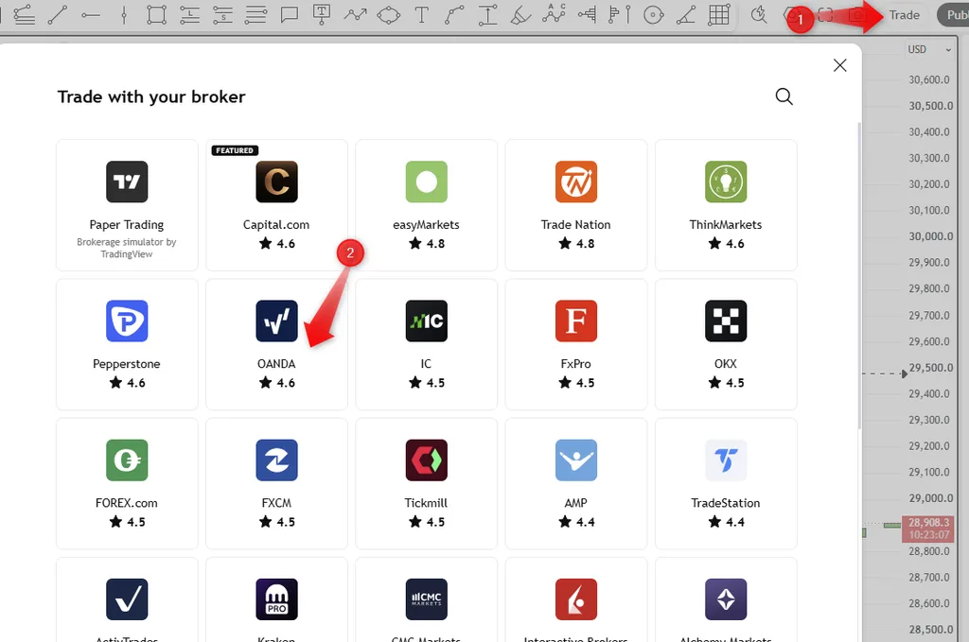This screenshot has height=642, width=969.
Task: Select the IC broker card
Action: (426, 344)
